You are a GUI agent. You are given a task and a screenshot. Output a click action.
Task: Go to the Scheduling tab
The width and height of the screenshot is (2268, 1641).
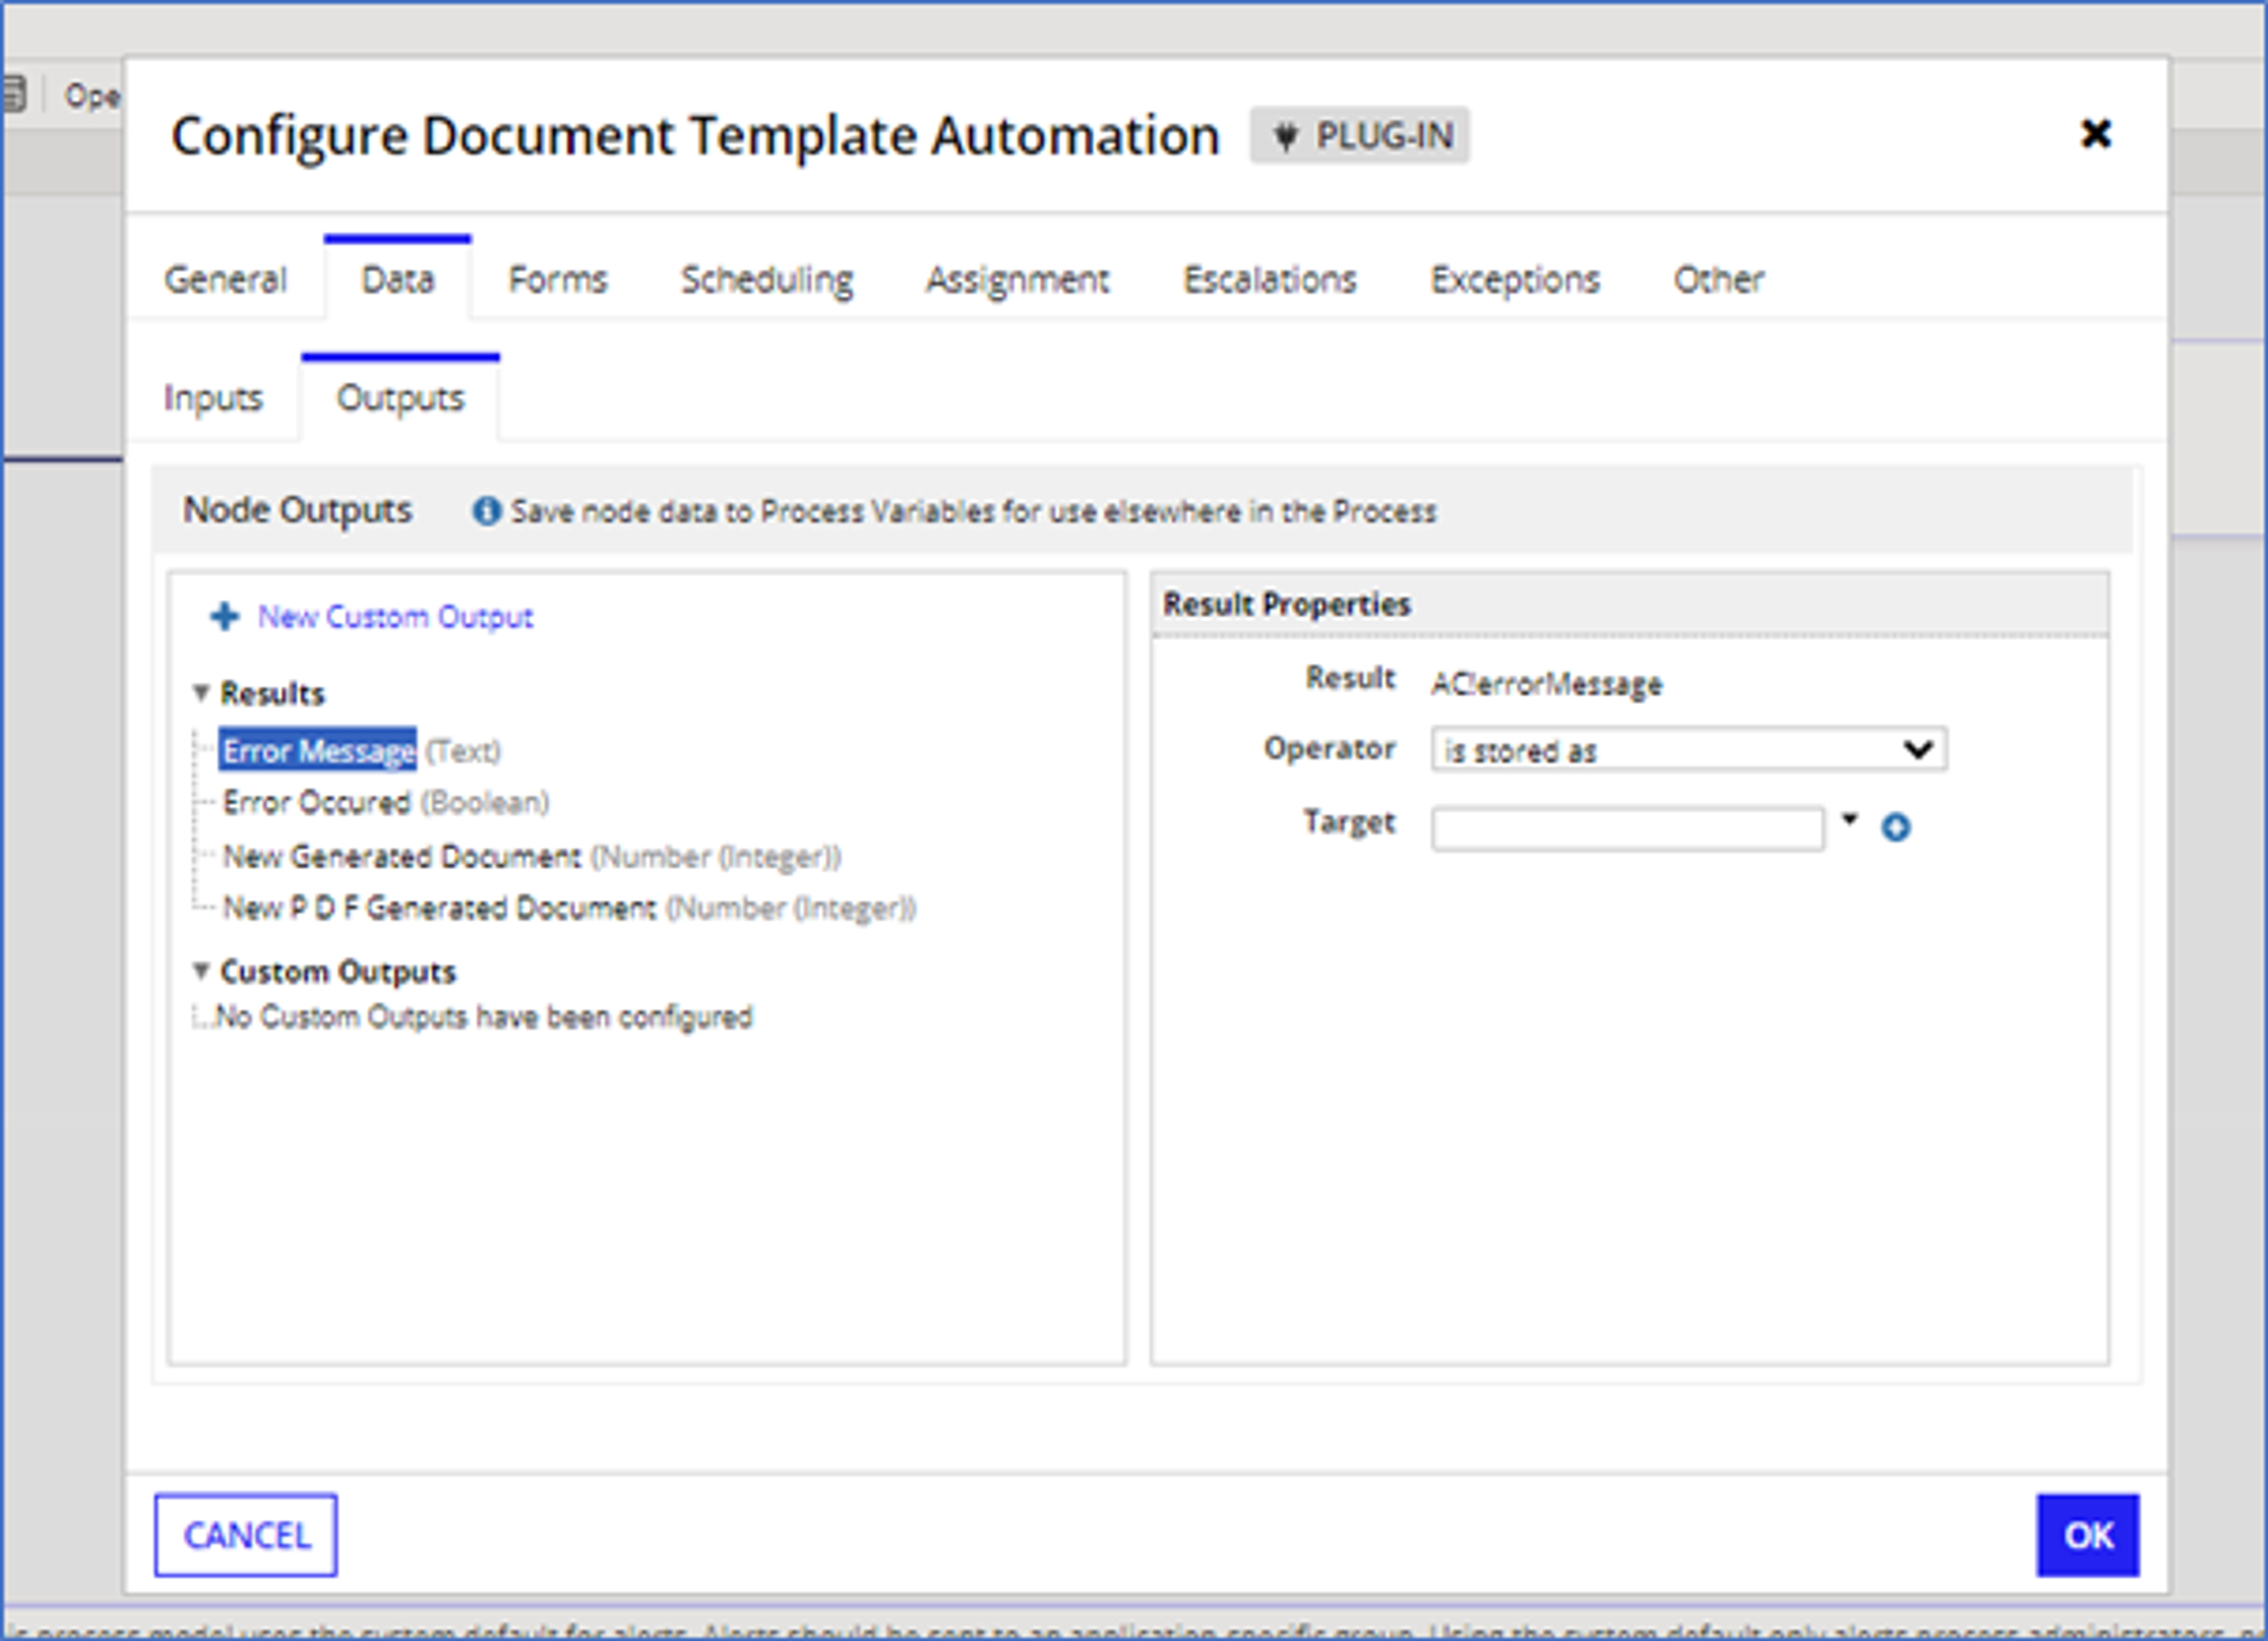coord(767,279)
